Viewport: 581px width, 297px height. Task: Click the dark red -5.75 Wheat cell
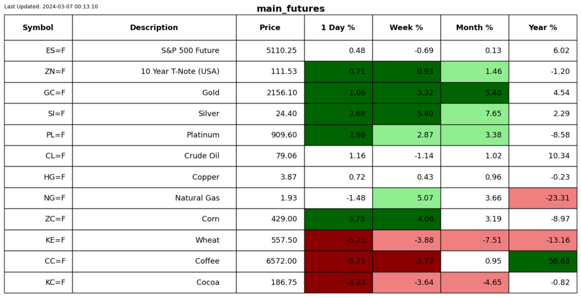click(x=338, y=240)
